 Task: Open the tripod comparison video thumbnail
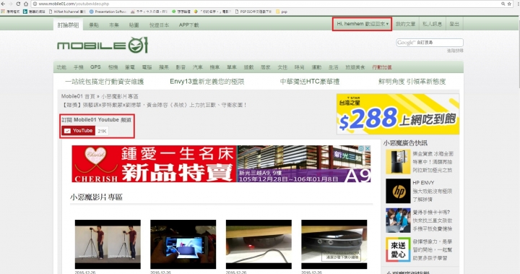(108, 244)
